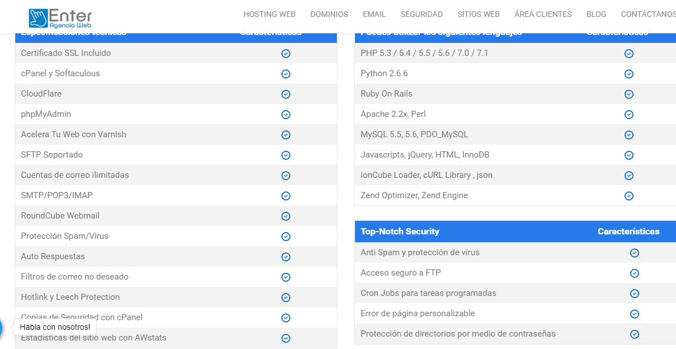Image resolution: width=676 pixels, height=349 pixels.
Task: Click the check icon for Acelera Tu Web con Varnish
Action: (x=285, y=135)
